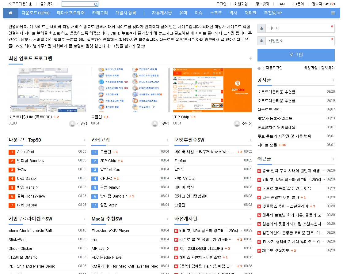
Task: Open 고클린 screenshot thumbnail
Action: [130, 90]
